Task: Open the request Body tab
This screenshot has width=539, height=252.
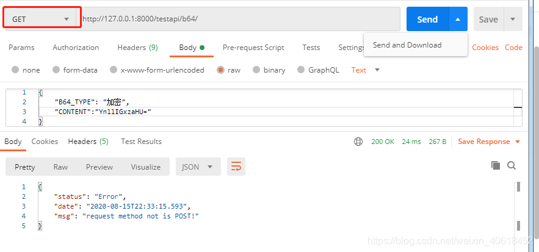Action: tap(192, 48)
